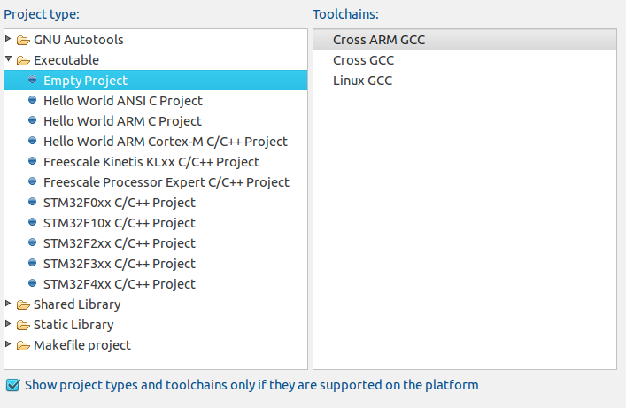Choose Freescale Kinetis KLxx C/C++ Project
Screen dimensions: 626x408
click(151, 162)
